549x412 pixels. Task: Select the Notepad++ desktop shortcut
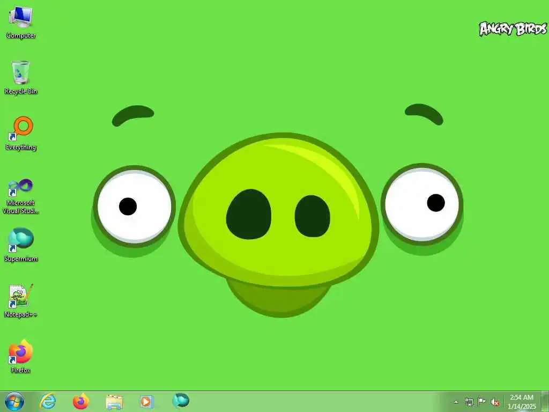tap(21, 300)
